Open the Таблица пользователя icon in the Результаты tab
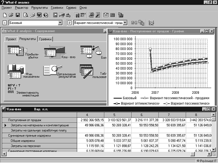 (x=93, y=72)
